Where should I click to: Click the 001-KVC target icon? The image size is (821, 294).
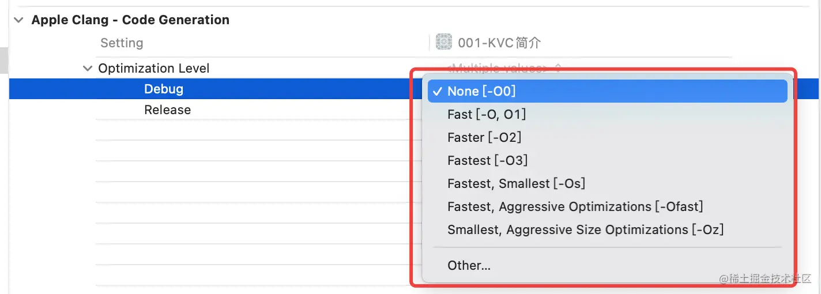[x=443, y=43]
